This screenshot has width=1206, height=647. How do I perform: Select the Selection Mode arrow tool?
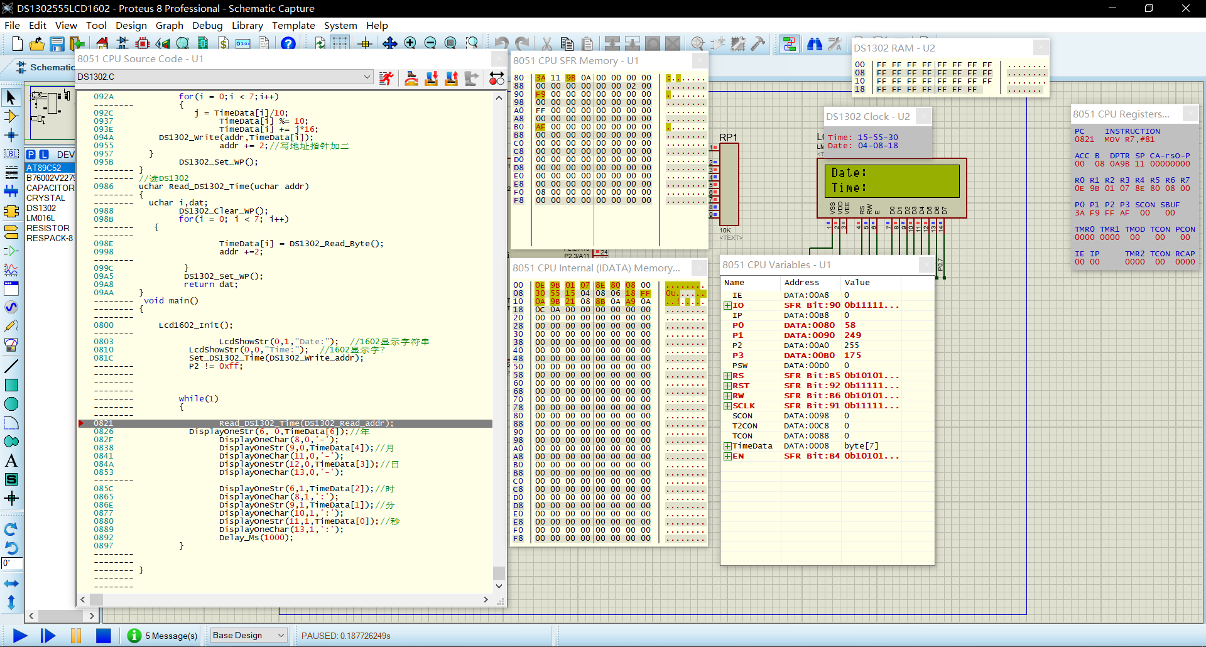[x=11, y=97]
